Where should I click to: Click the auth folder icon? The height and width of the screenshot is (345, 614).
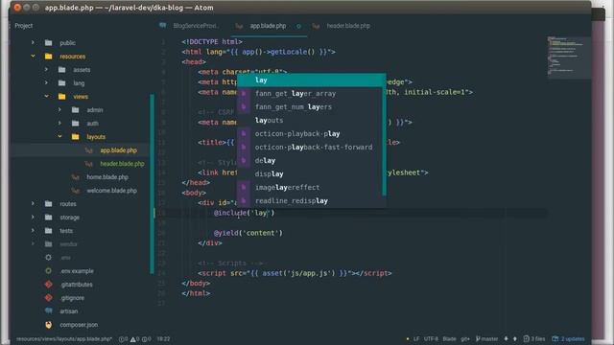coord(75,124)
